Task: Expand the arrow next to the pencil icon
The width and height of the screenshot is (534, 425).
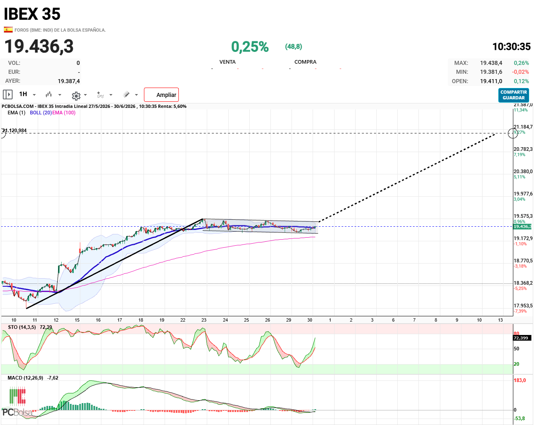Action: tap(136, 95)
